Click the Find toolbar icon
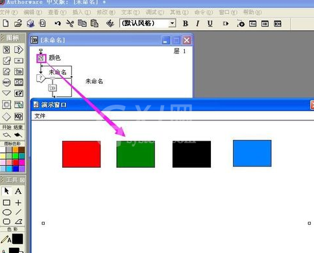The width and height of the screenshot is (314, 253). [x=110, y=23]
